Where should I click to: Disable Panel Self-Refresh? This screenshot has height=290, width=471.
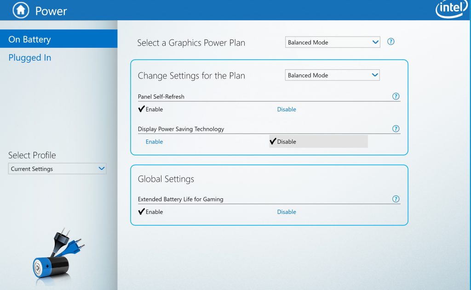(x=286, y=109)
